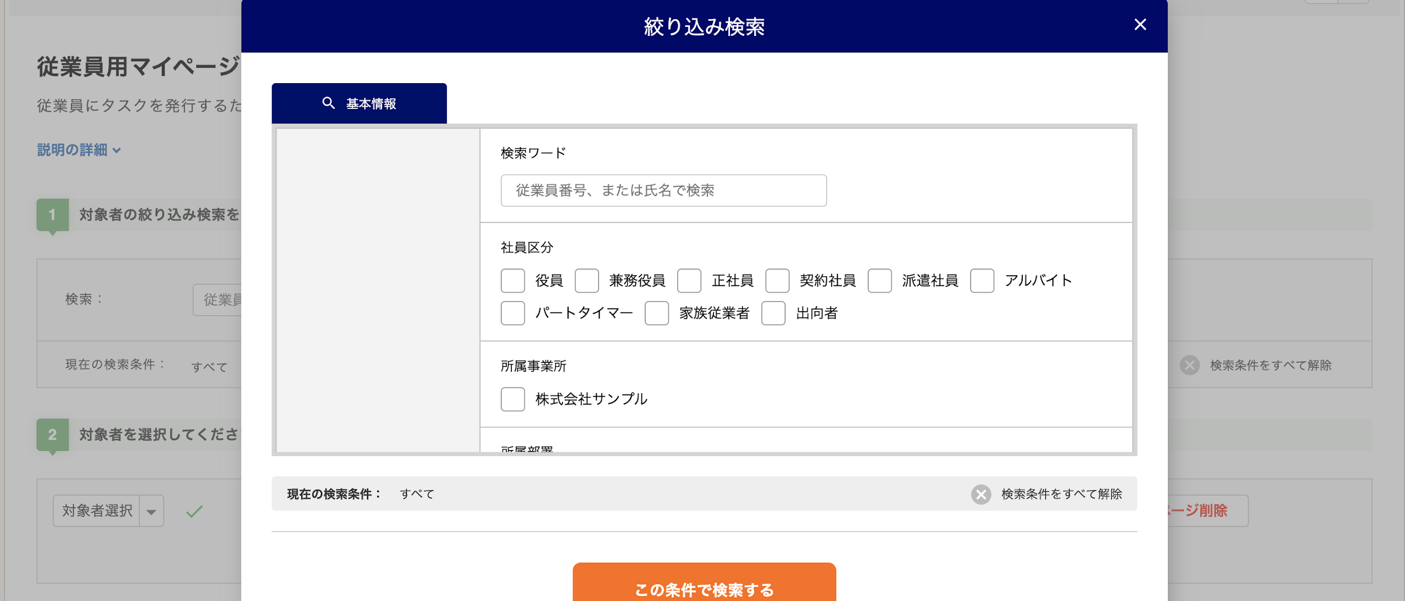Toggle the 派遣社員 checkbox
The image size is (1405, 601).
coord(880,281)
